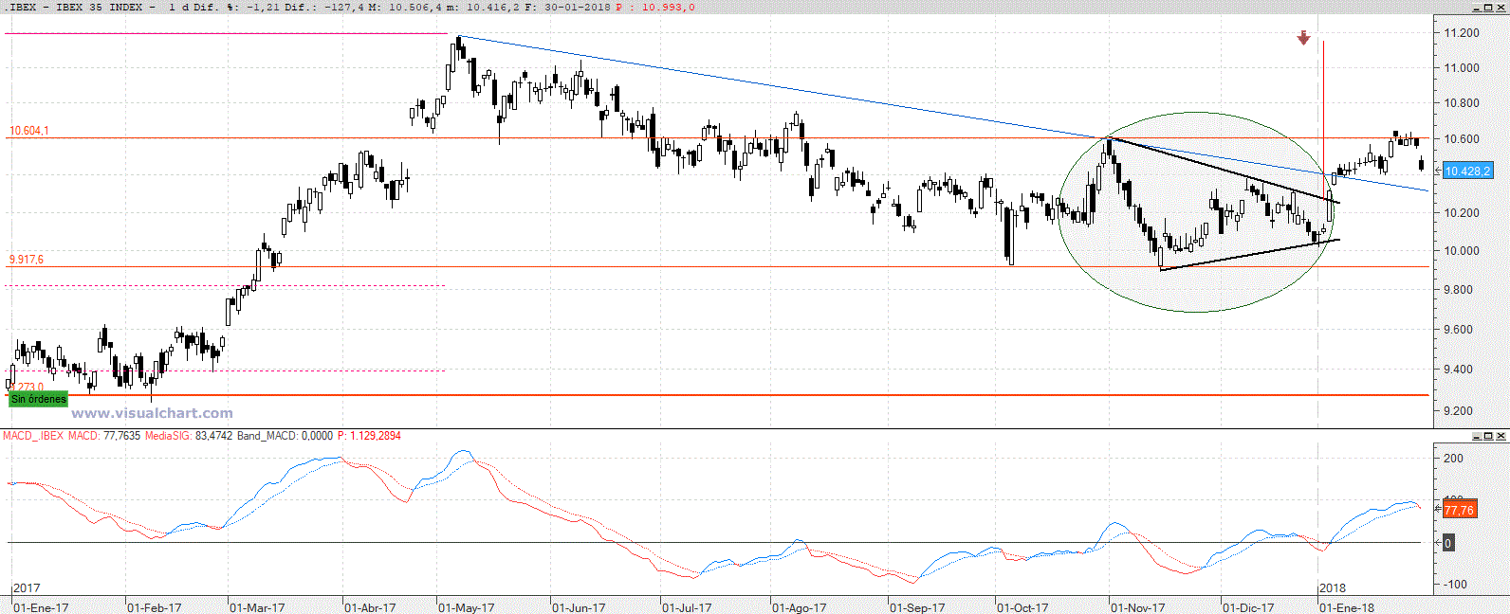Click the 01-Dic-17 date label
This screenshot has width=1510, height=614.
pos(1248,607)
